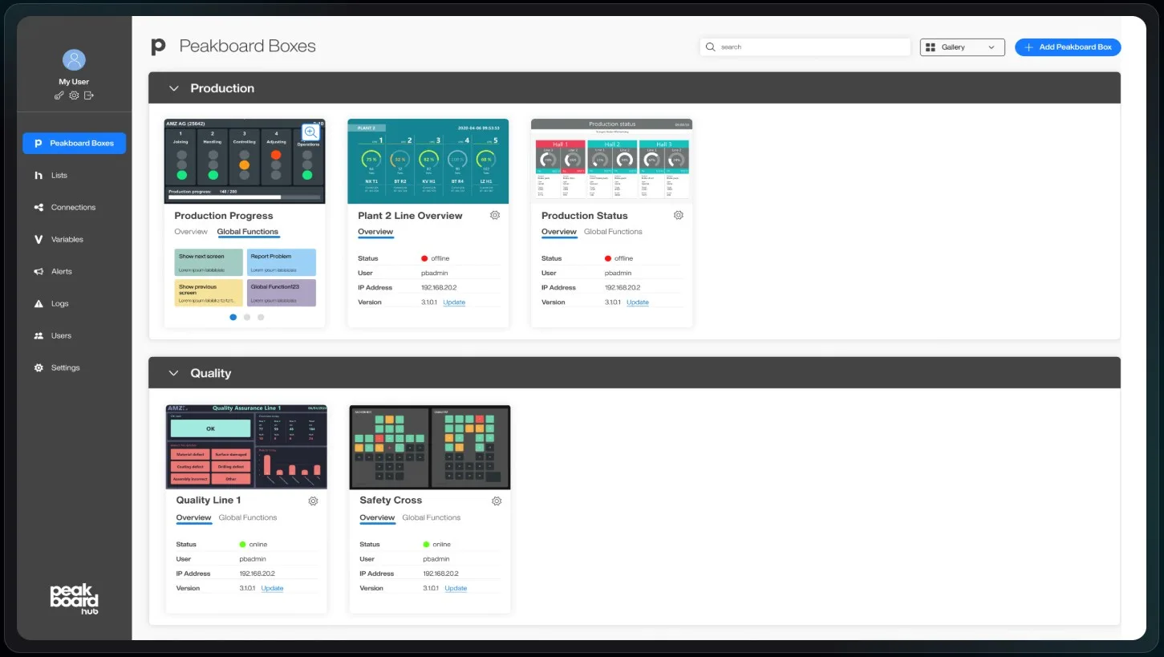Go to second pagination dot on Production Progress
The image size is (1164, 657).
pos(247,317)
